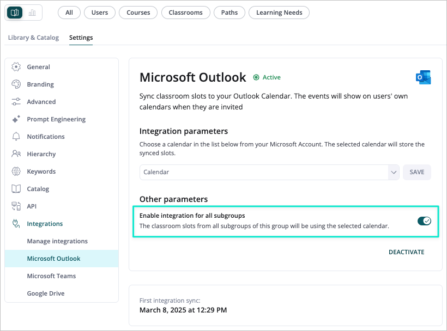Click the Branding palette icon
Viewport: 447px width, 331px height.
(x=16, y=84)
